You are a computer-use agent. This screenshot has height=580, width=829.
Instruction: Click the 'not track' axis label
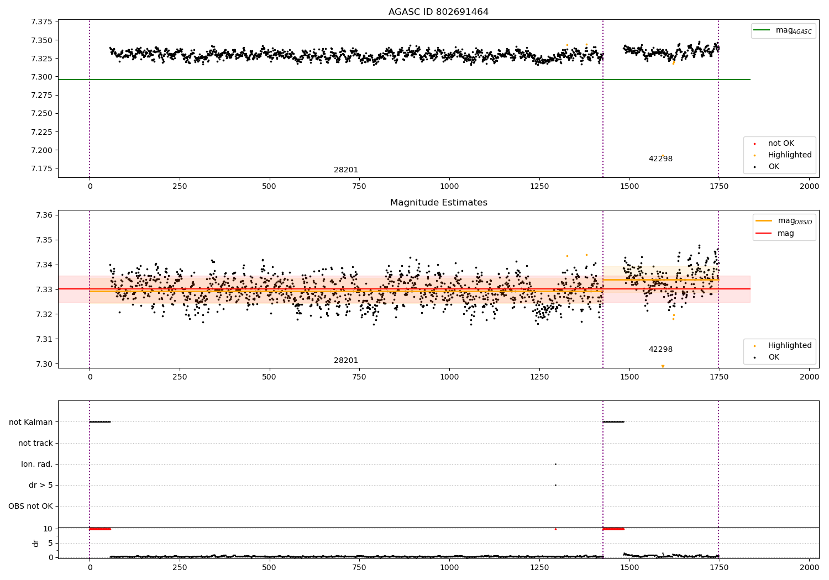pyautogui.click(x=35, y=443)
